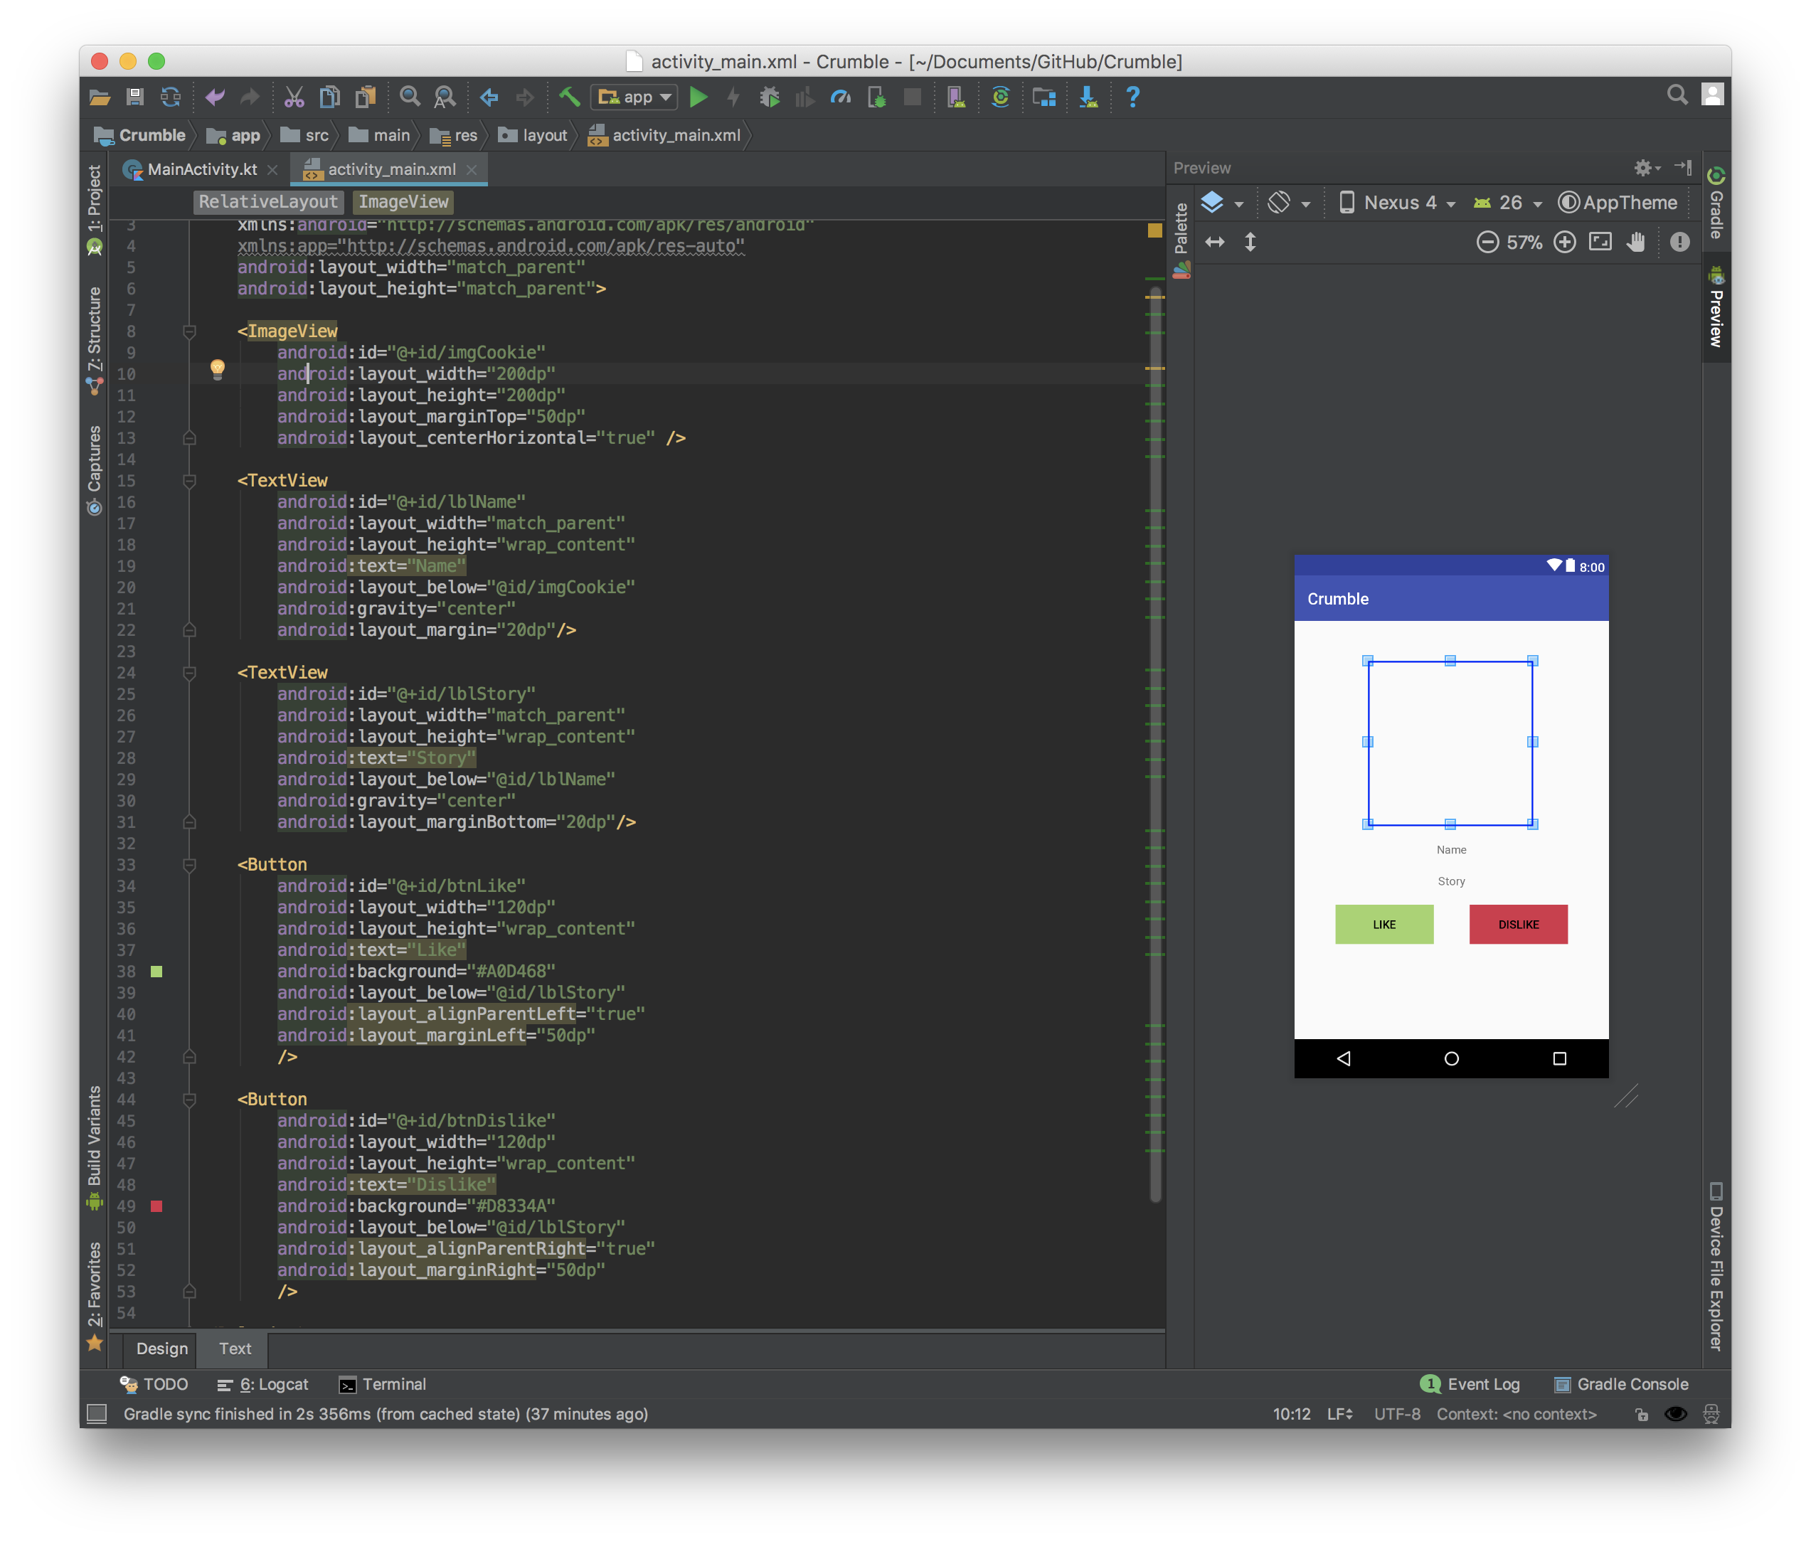This screenshot has height=1542, width=1811.
Task: Click the purple Undo arrow icon
Action: coord(214,97)
